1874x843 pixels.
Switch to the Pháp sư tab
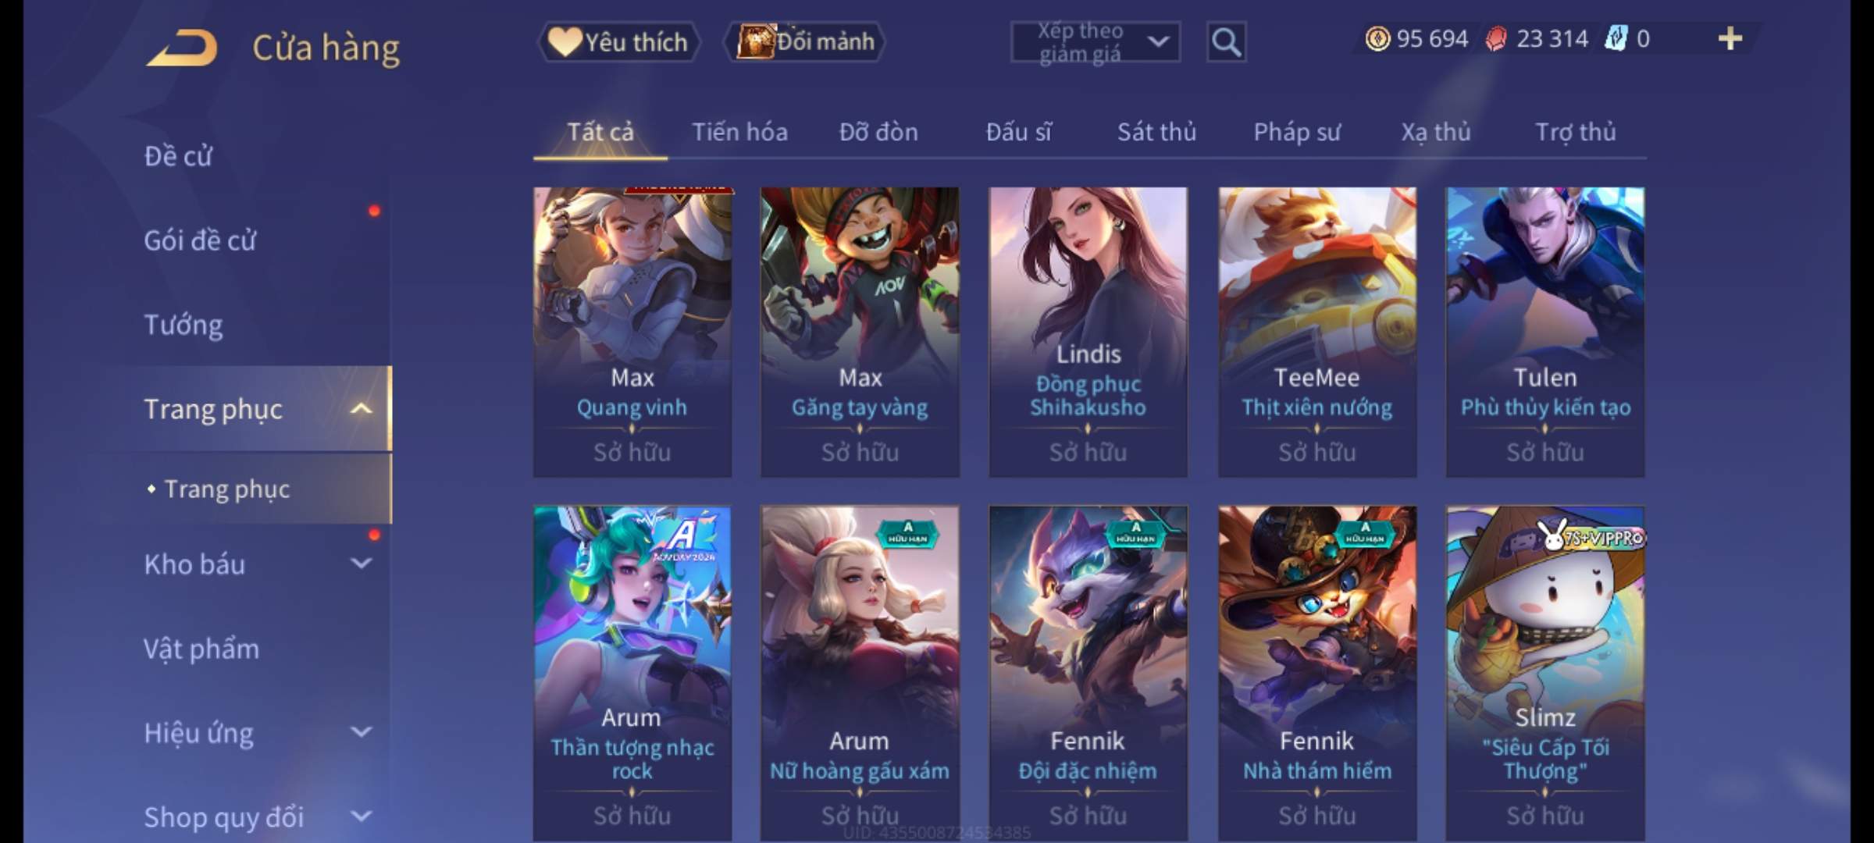1296,132
